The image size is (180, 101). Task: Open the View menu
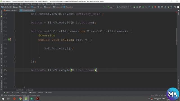click(10, 4)
